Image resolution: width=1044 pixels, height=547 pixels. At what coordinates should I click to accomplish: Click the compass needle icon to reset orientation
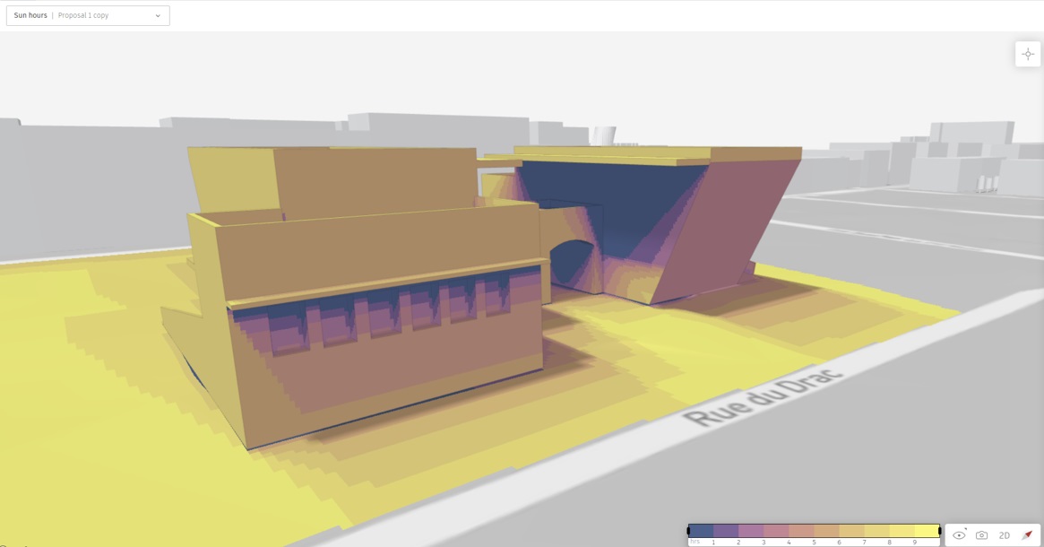(x=1027, y=534)
